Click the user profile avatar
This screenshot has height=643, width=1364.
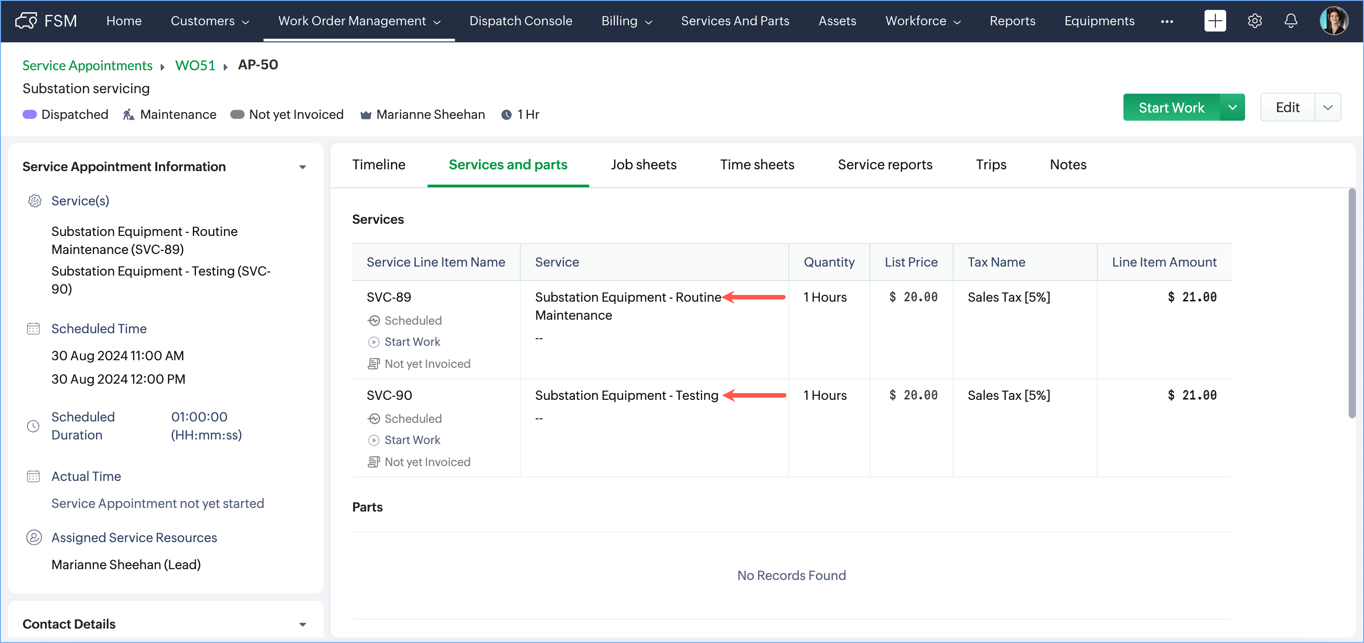pyautogui.click(x=1333, y=21)
